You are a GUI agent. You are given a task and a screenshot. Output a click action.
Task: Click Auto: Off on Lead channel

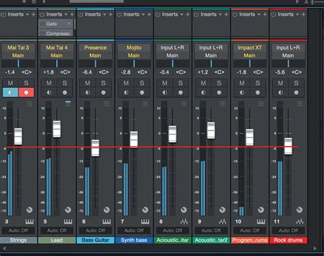coord(57,231)
